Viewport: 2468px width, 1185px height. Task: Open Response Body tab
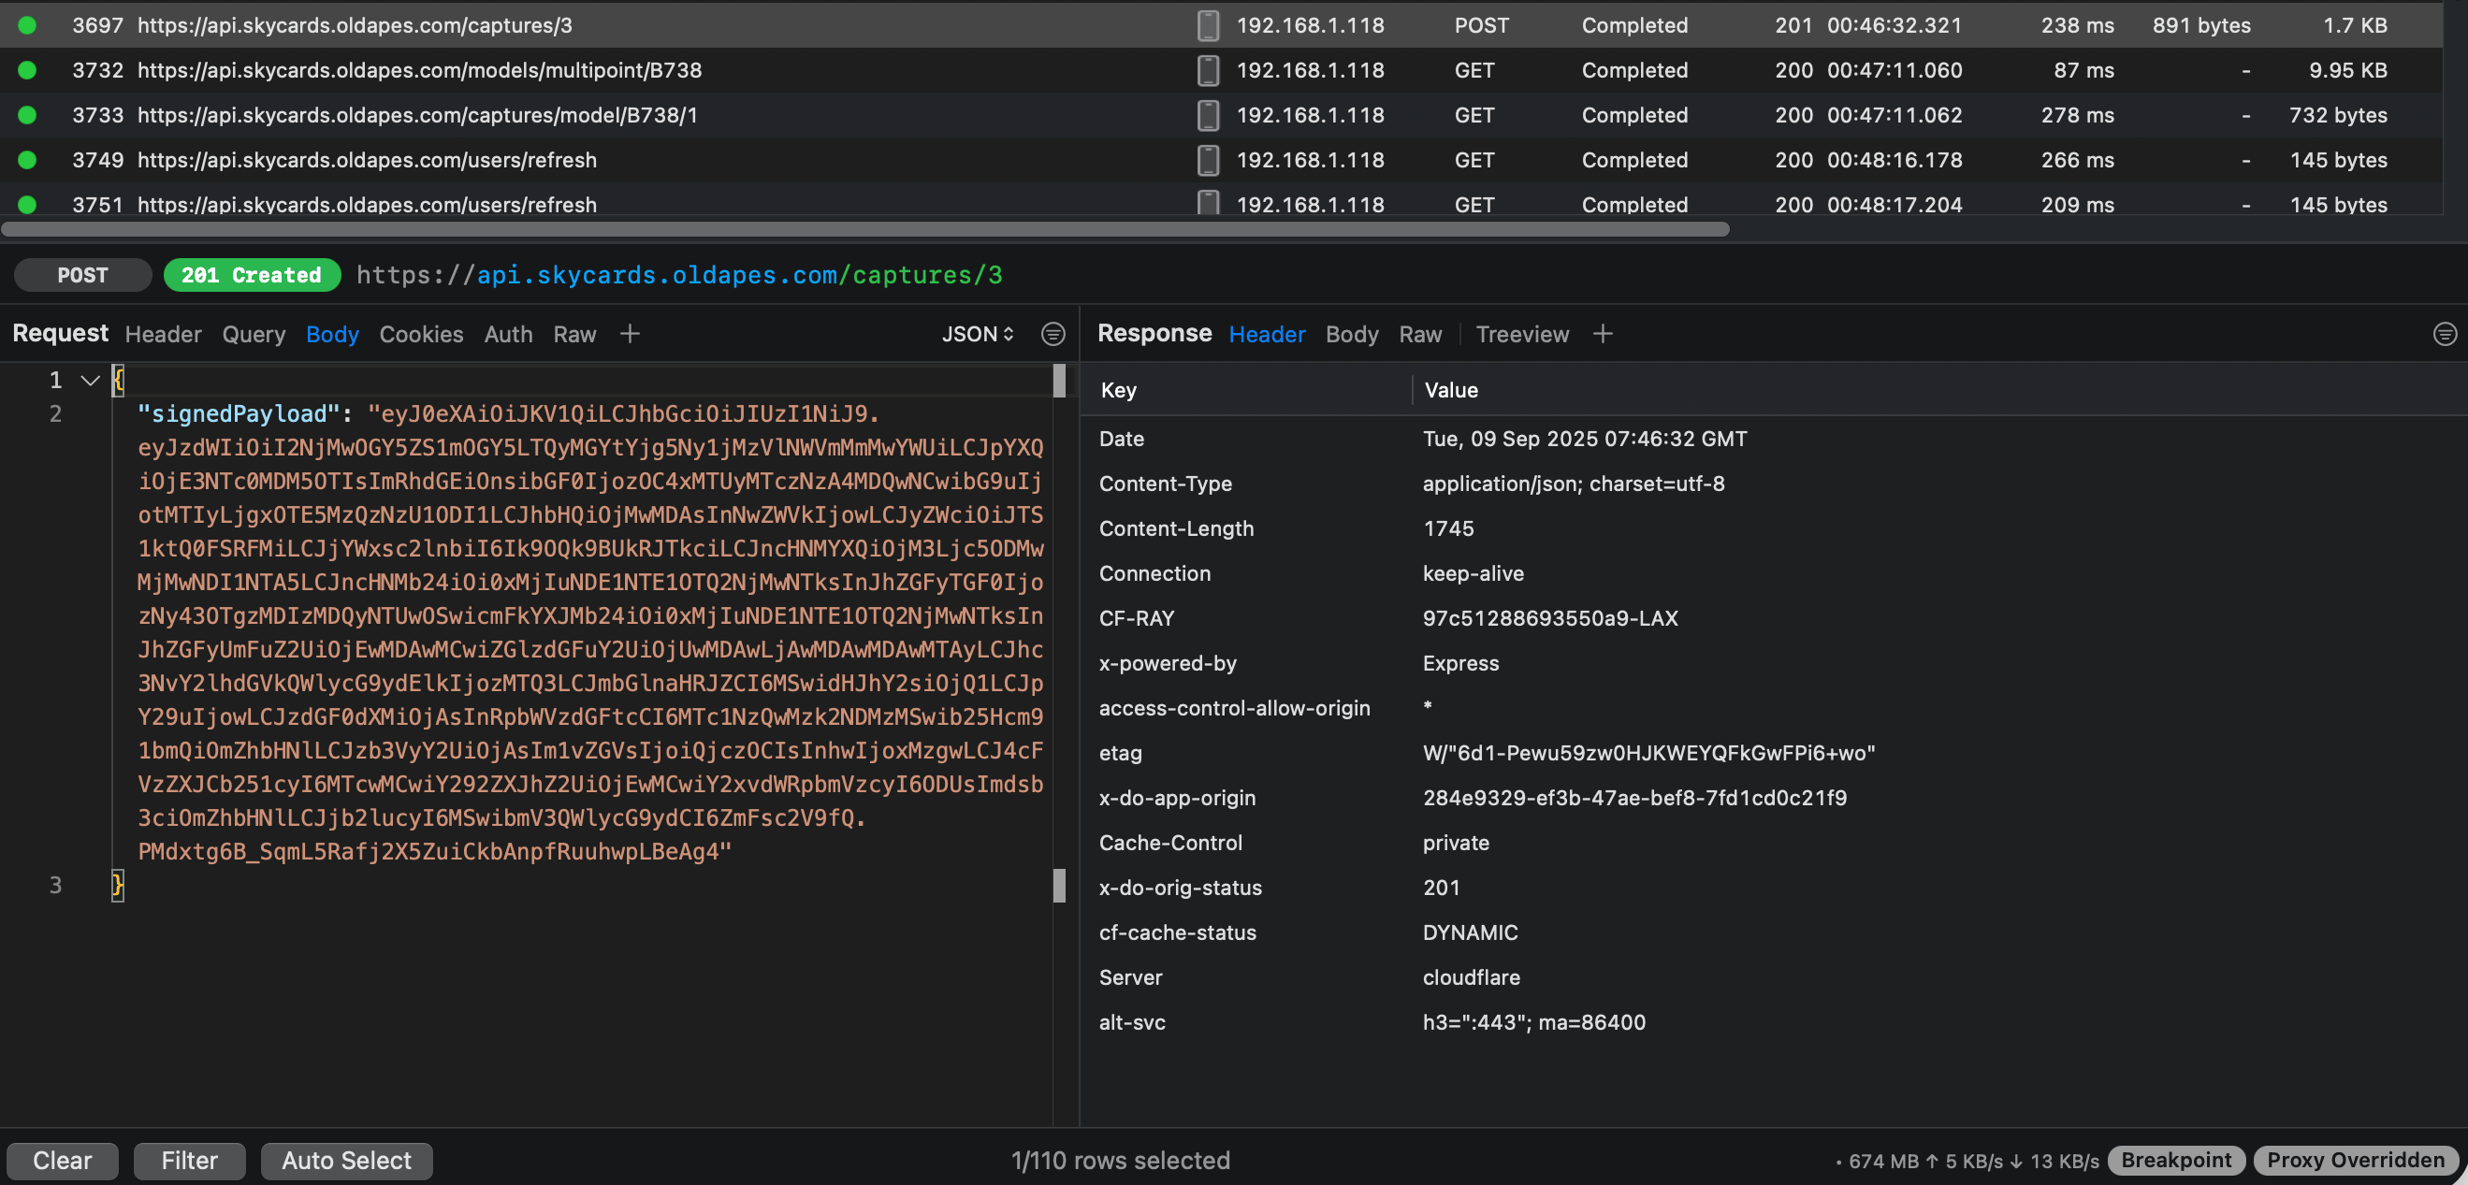[x=1351, y=333]
